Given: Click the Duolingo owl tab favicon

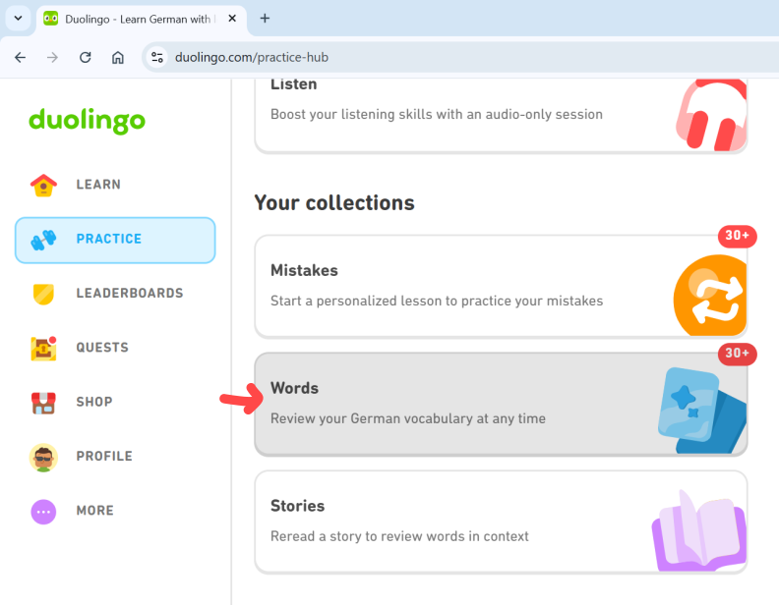Looking at the screenshot, I should point(51,19).
